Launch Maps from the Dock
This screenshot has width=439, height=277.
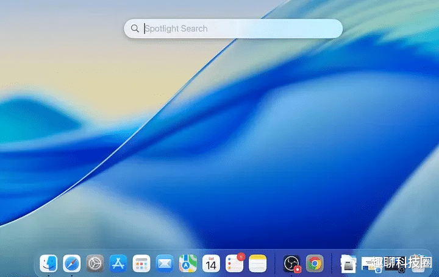pos(188,264)
